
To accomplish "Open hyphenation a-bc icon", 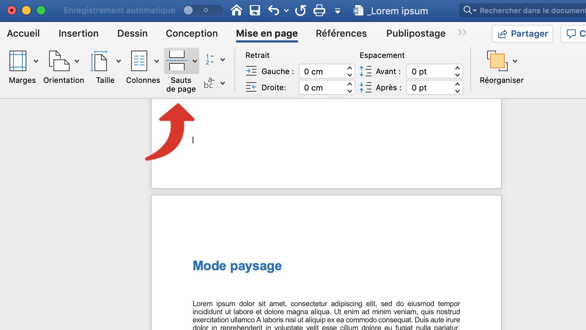I will (209, 83).
